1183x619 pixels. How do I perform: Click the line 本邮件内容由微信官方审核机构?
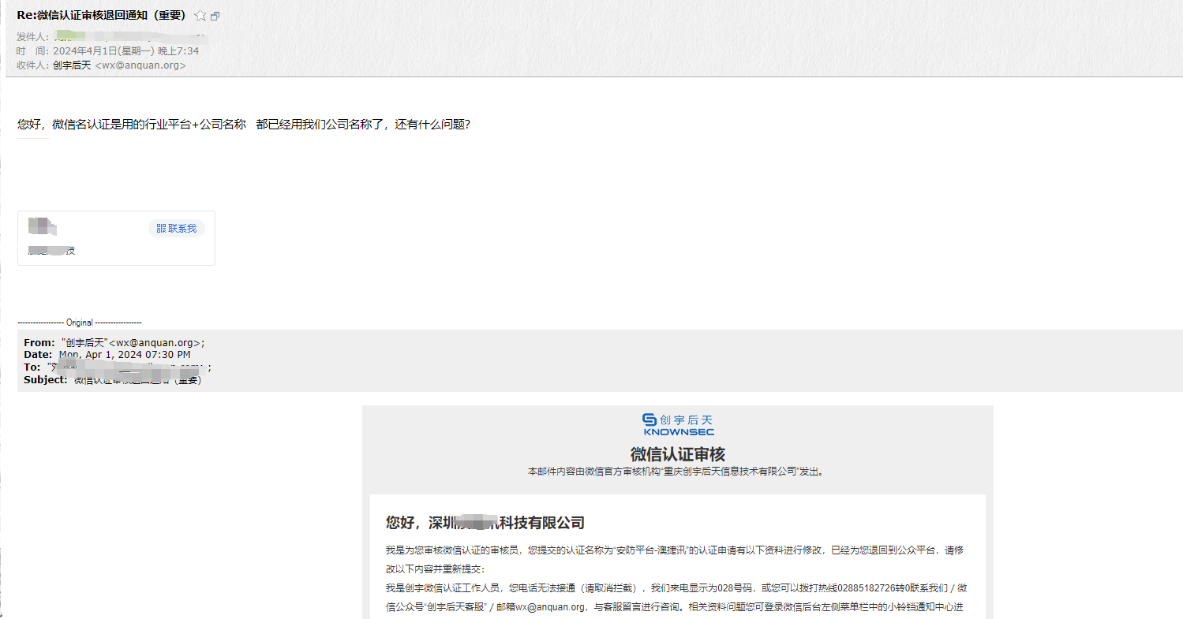click(678, 472)
